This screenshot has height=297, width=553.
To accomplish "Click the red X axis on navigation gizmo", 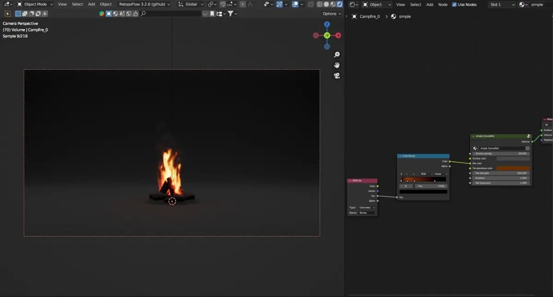I will [x=338, y=36].
